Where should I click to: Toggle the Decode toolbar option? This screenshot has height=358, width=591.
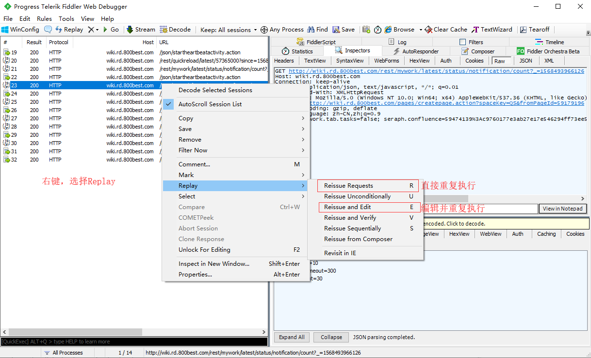[175, 30]
